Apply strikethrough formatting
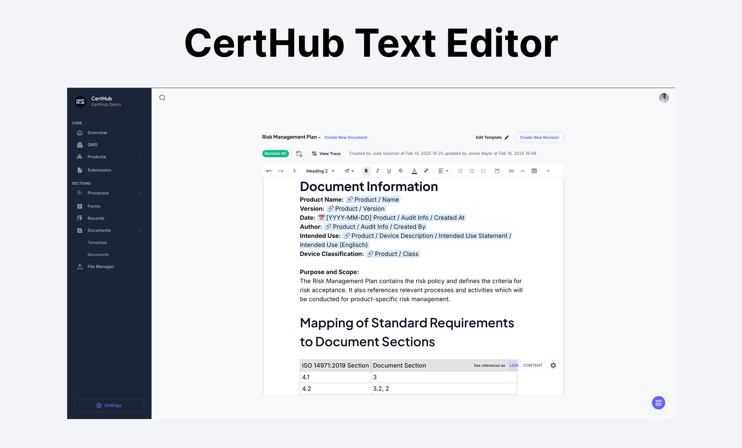Viewport: 742px width, 448px height. pyautogui.click(x=400, y=171)
